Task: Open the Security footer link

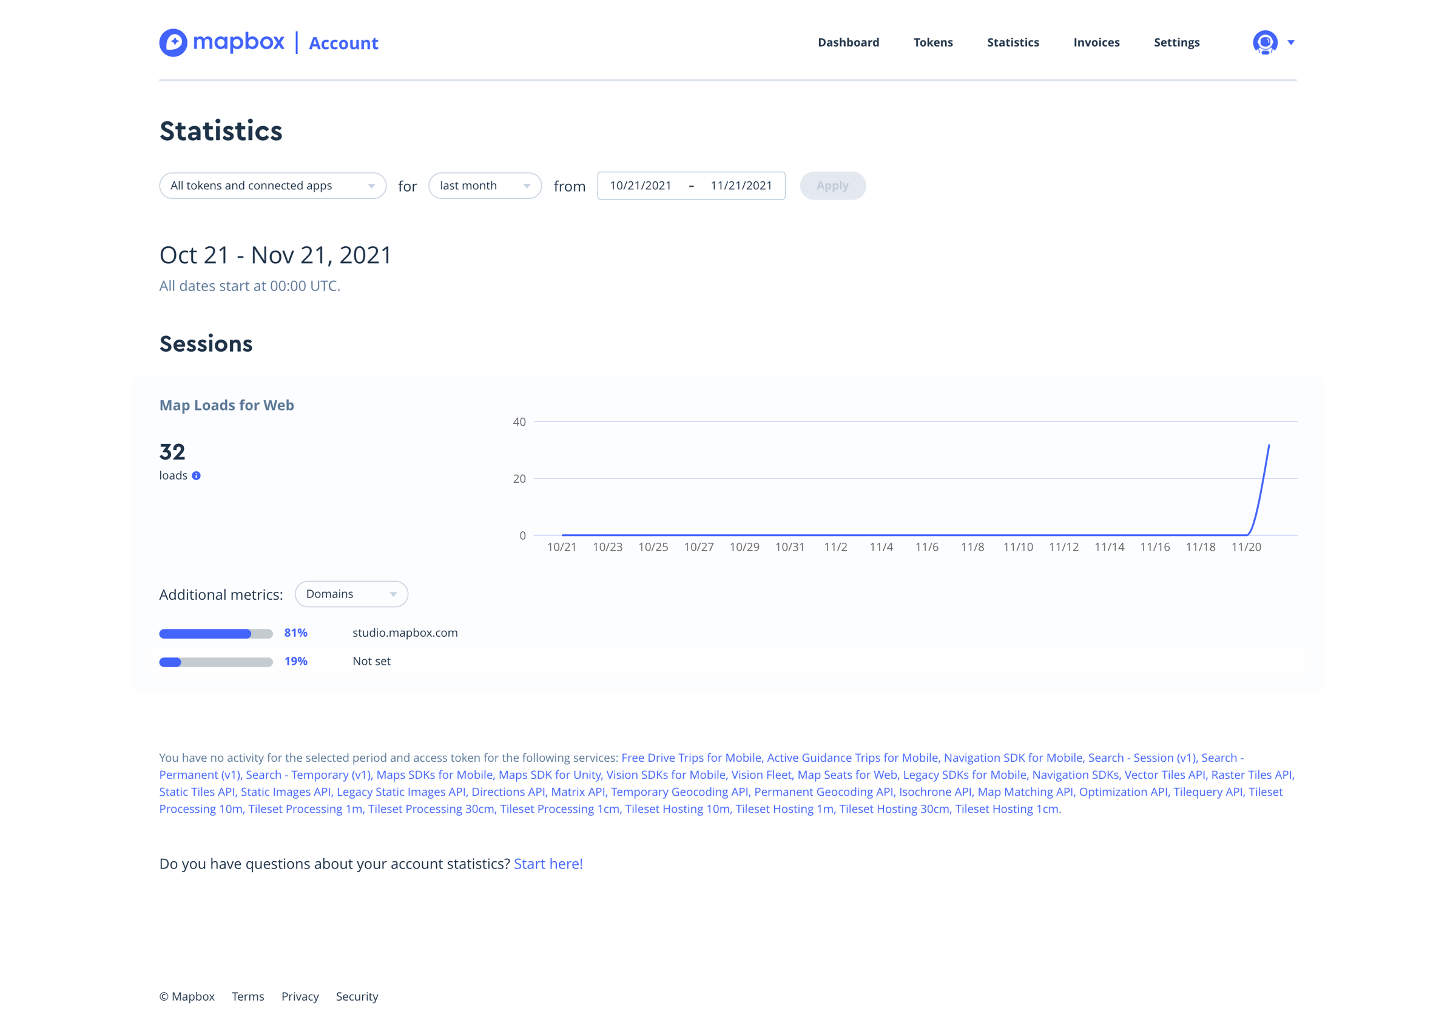Action: tap(357, 996)
